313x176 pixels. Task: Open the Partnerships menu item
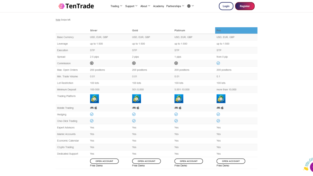point(175,6)
